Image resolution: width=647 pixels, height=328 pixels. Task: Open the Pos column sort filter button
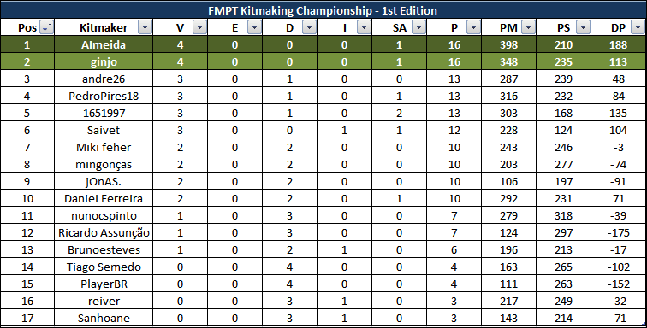coord(46,27)
